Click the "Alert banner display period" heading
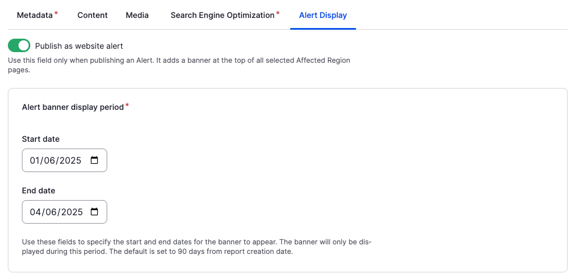 (x=72, y=106)
